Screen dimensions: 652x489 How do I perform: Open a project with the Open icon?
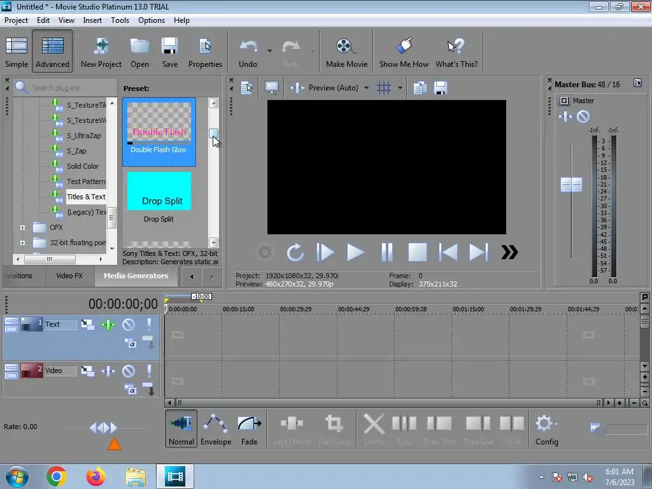(x=139, y=52)
